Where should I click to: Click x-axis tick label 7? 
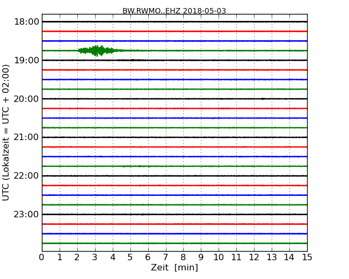(165, 257)
